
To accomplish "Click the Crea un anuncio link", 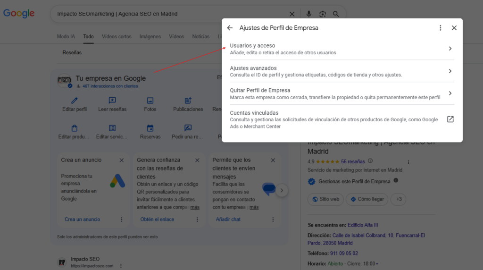I will (x=82, y=219).
